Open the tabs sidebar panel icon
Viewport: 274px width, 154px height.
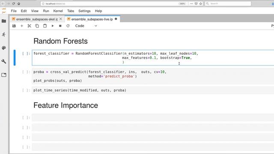point(4,75)
